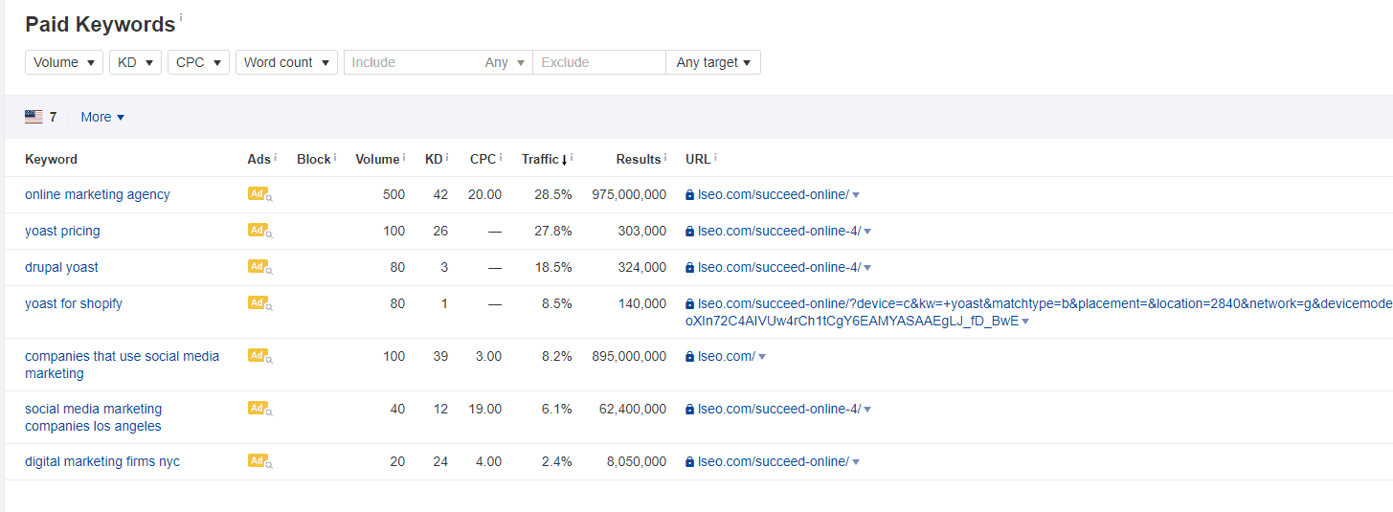Click the 895,000,000 results value

629,356
